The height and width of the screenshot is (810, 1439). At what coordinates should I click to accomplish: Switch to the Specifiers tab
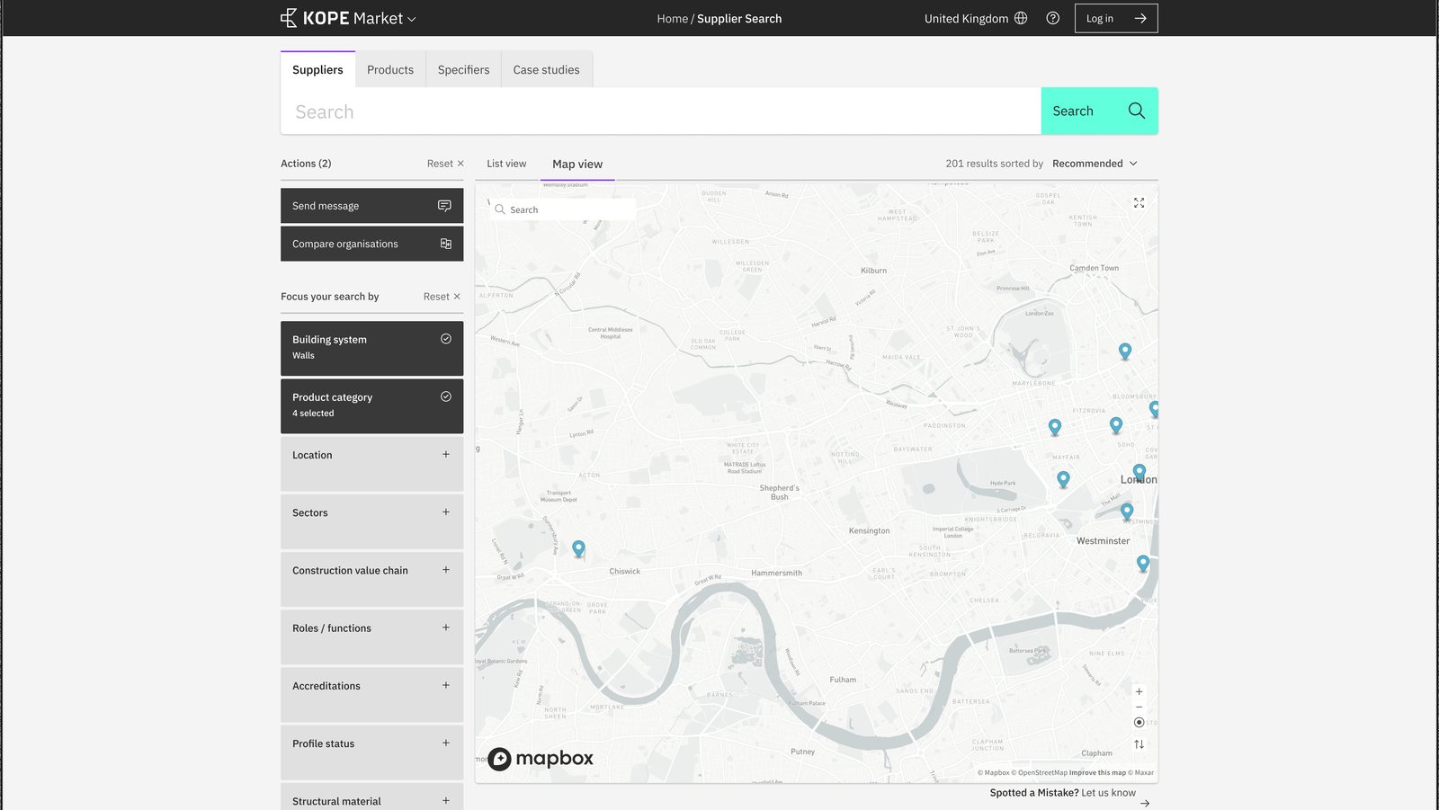(x=463, y=69)
